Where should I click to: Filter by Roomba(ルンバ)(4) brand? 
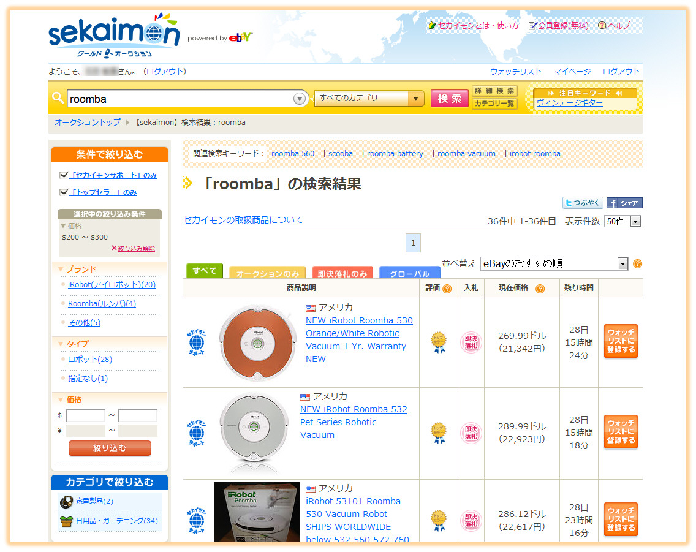click(x=102, y=304)
